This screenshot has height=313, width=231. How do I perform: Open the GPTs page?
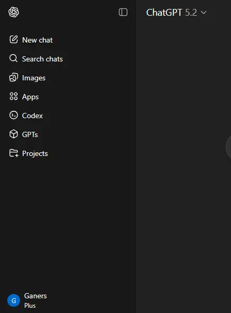pos(30,134)
